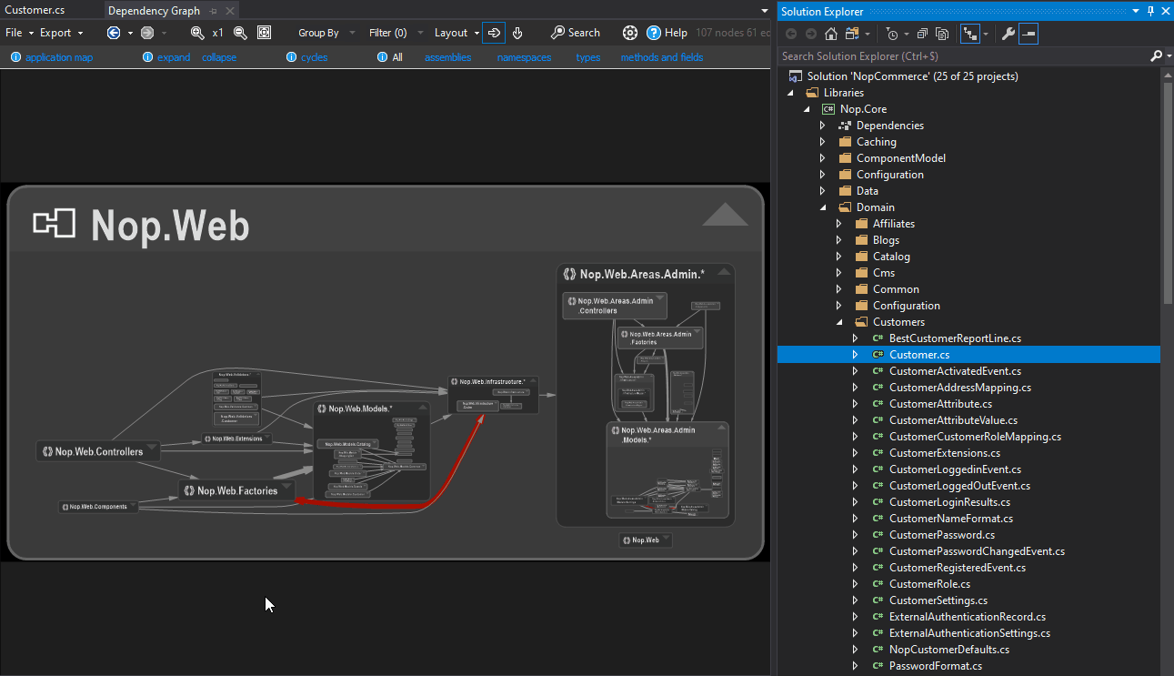Screen dimensions: 1174x676
Task: Click the fit graph to view icon
Action: [x=264, y=33]
